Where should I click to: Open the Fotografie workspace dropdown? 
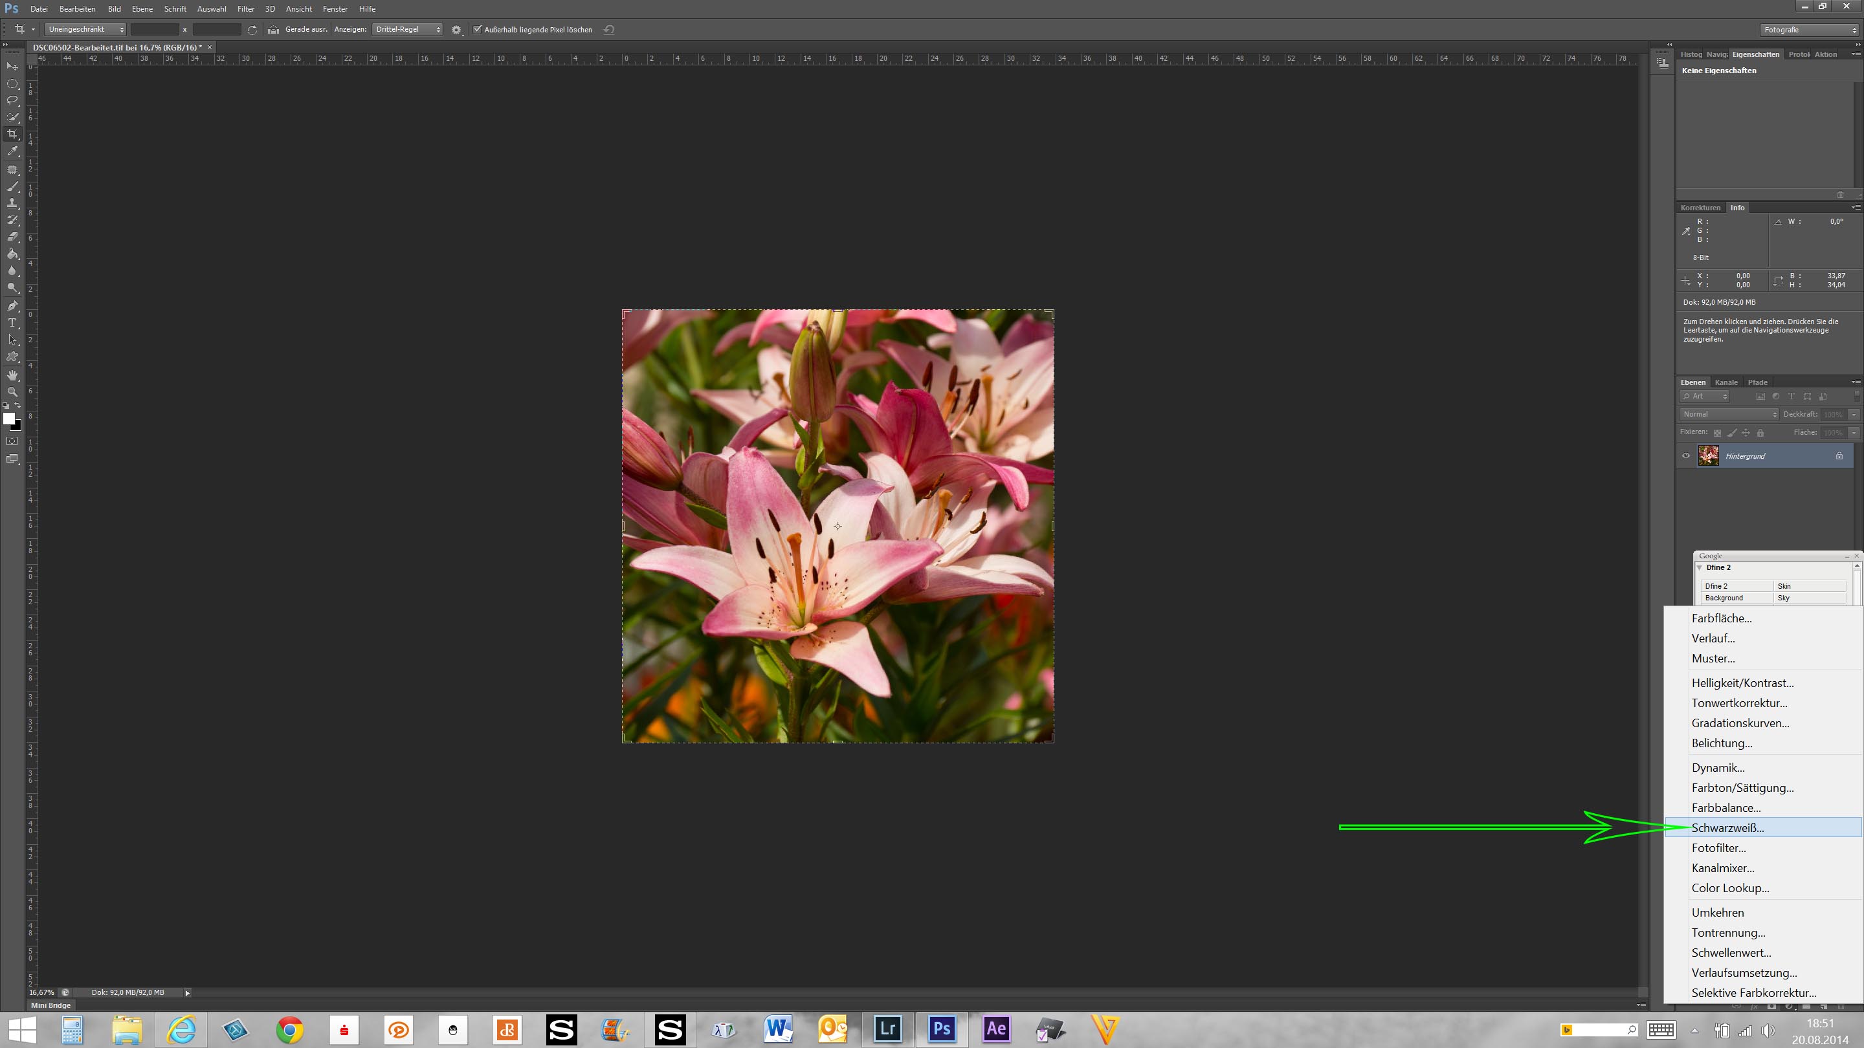1808,30
